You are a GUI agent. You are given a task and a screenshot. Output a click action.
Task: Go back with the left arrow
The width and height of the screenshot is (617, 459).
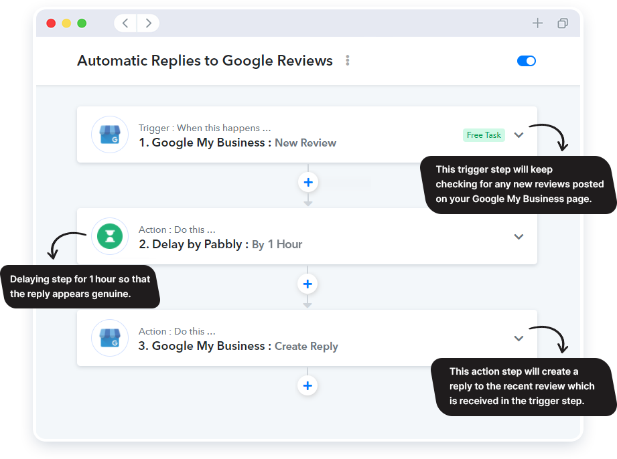coord(125,23)
